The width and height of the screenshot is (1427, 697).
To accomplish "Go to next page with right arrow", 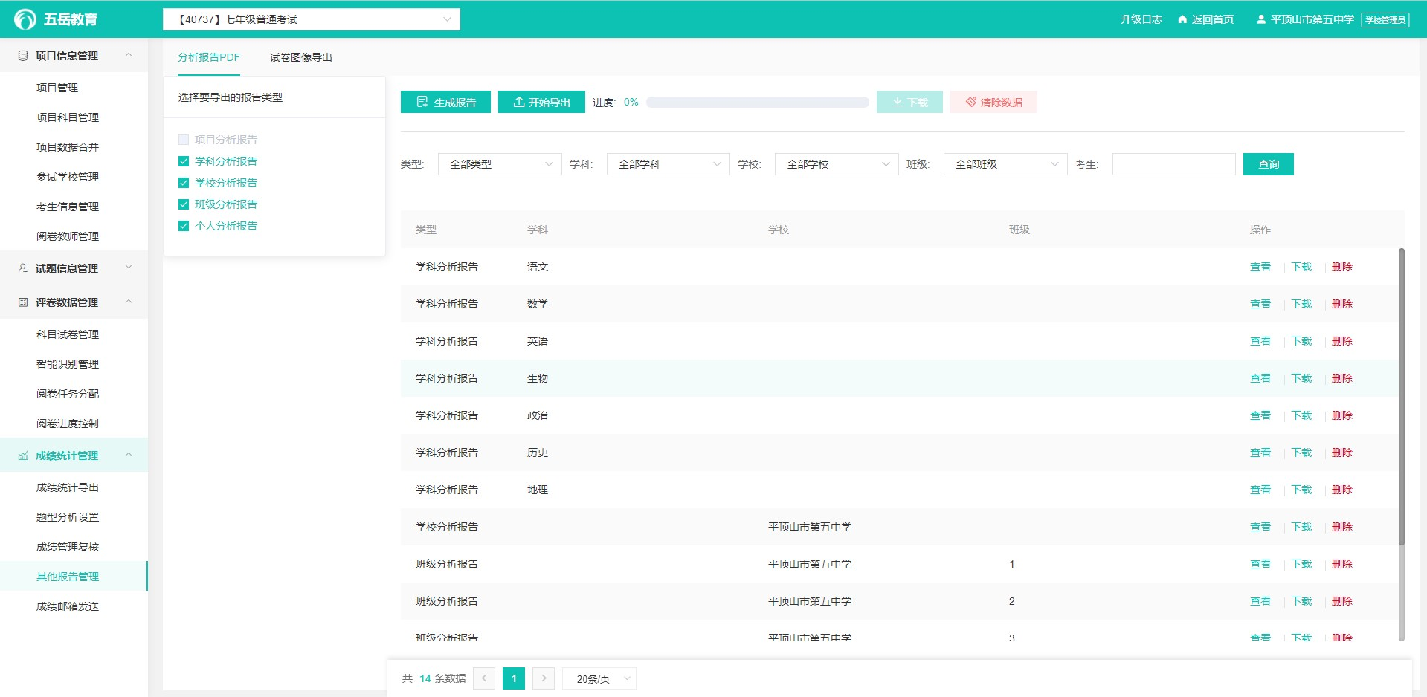I will pos(544,678).
